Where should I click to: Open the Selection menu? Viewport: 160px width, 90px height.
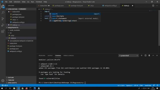point(17,2)
